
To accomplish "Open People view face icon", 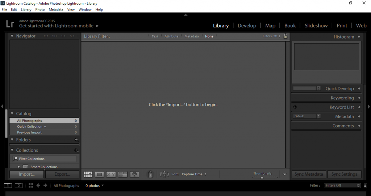I will click(134, 175).
